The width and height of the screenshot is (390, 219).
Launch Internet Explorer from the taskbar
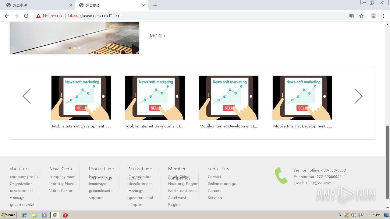24,215
